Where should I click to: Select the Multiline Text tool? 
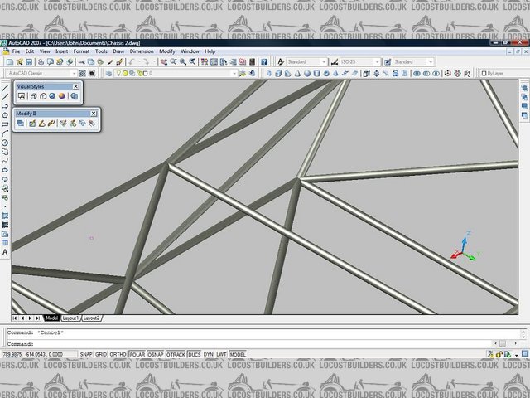click(5, 251)
